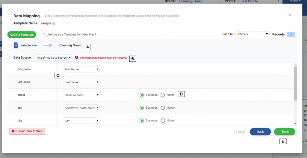Select Business radio for apt row
The height and width of the screenshot is (158, 307).
[x=142, y=108]
